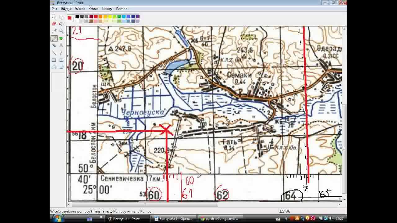Select the Airbrush tool
This screenshot has height=223, width=397.
click(x=54, y=46)
